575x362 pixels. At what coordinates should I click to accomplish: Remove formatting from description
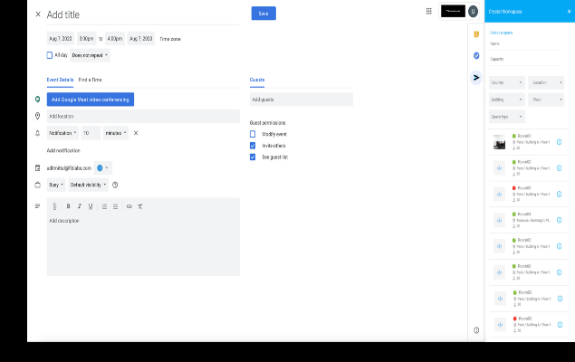pyautogui.click(x=140, y=206)
